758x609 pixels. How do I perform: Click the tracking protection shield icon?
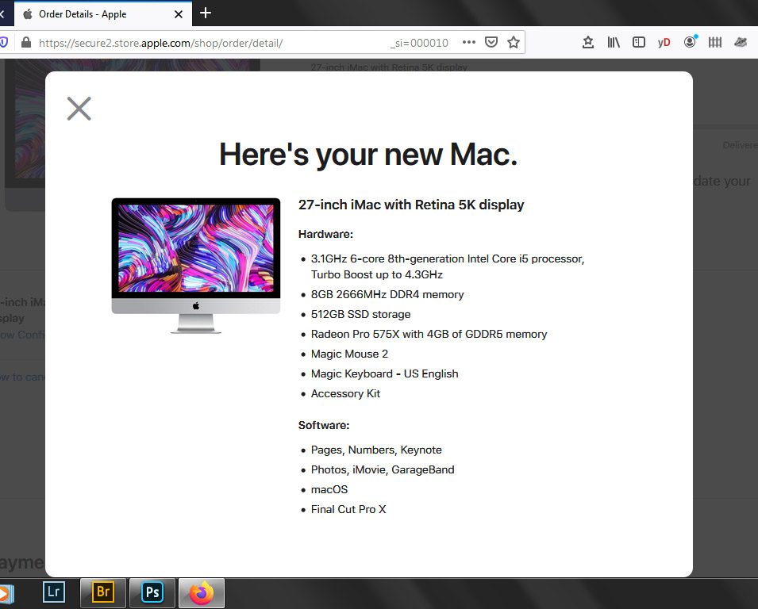pyautogui.click(x=3, y=43)
